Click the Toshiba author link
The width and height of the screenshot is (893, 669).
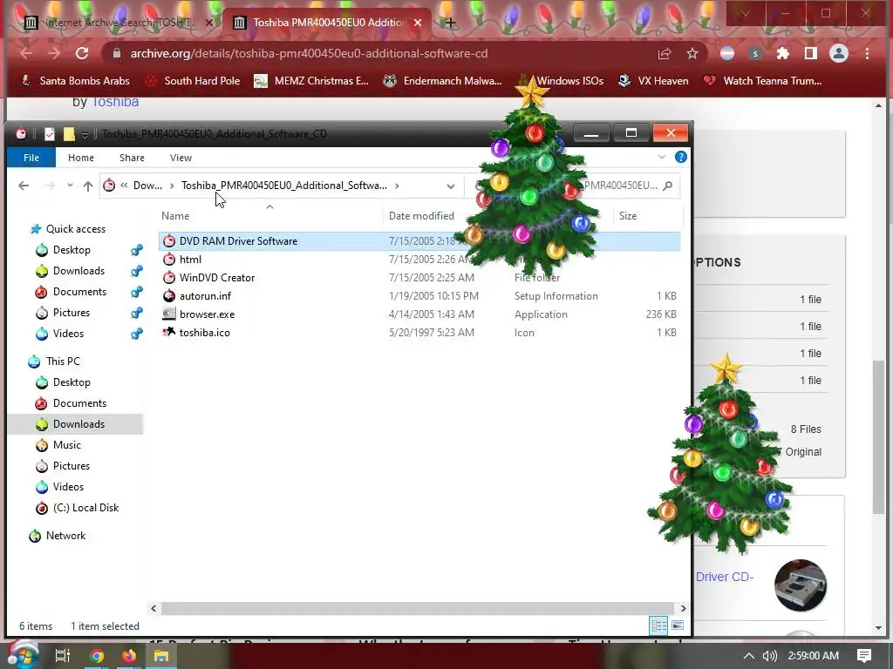pyautogui.click(x=116, y=102)
